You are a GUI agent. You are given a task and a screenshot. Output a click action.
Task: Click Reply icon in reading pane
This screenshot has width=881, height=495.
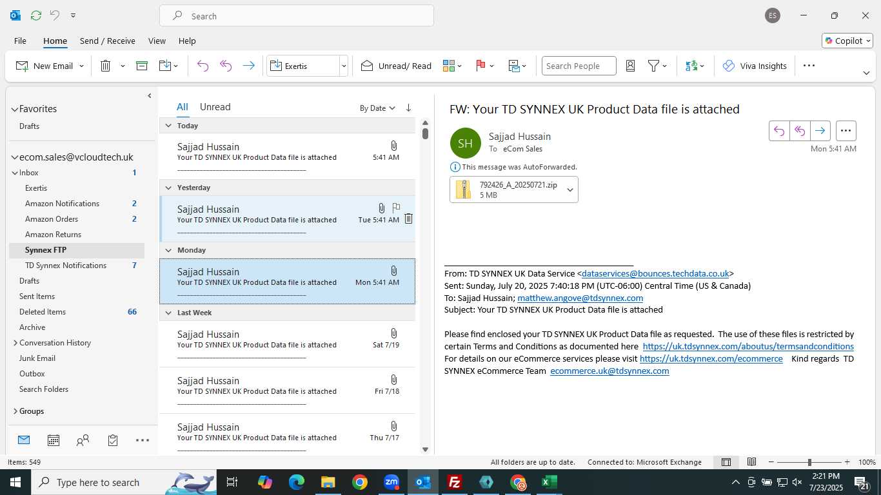(x=779, y=131)
